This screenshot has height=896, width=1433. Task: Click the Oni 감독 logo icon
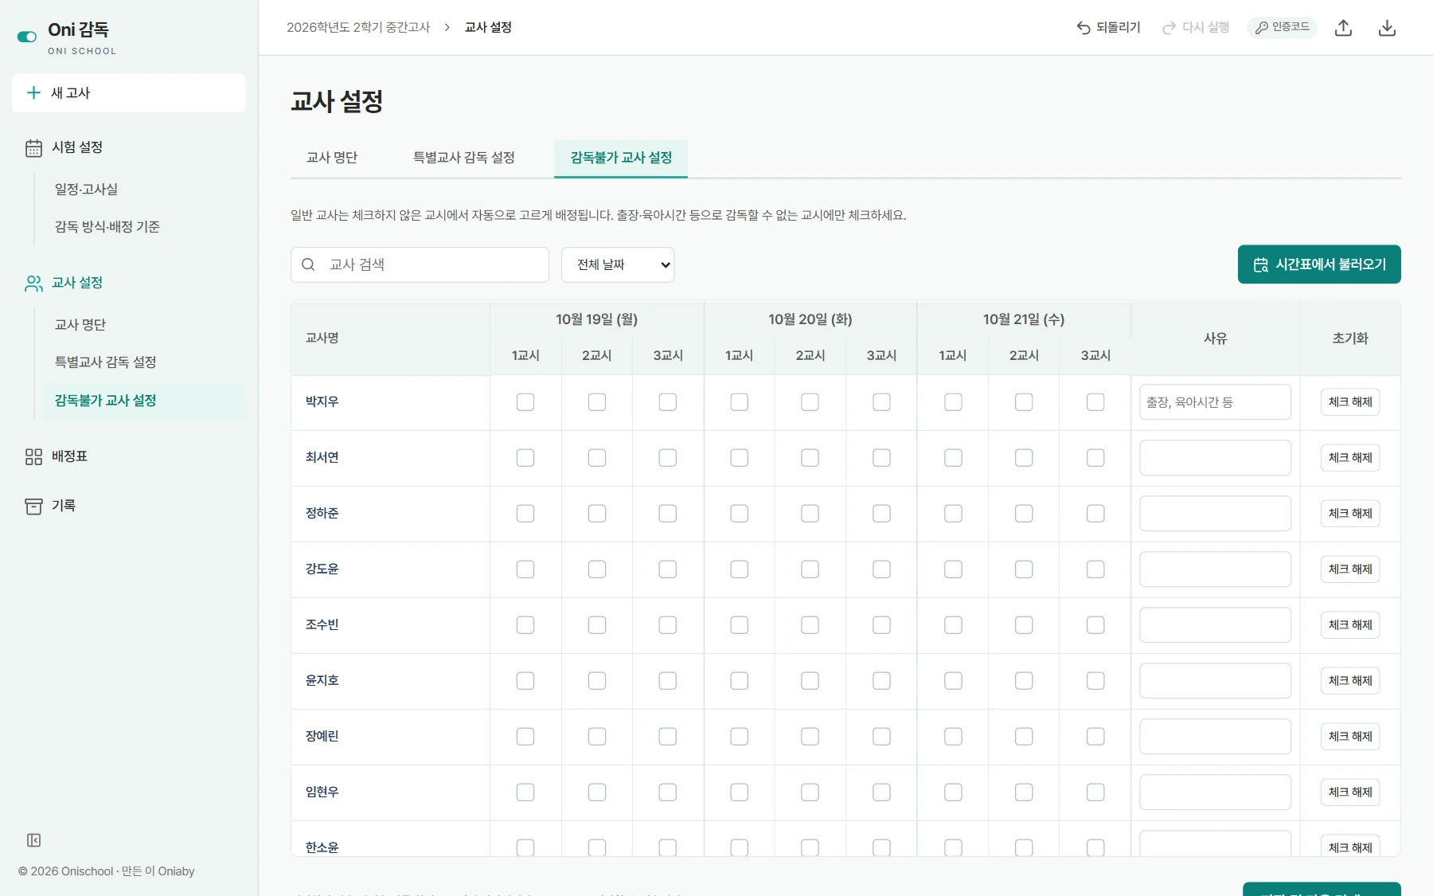[x=27, y=37]
